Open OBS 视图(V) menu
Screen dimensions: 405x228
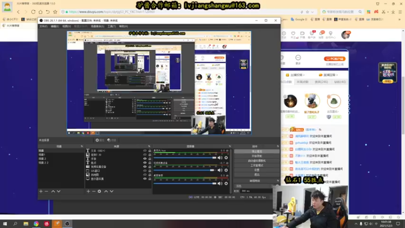click(x=66, y=26)
